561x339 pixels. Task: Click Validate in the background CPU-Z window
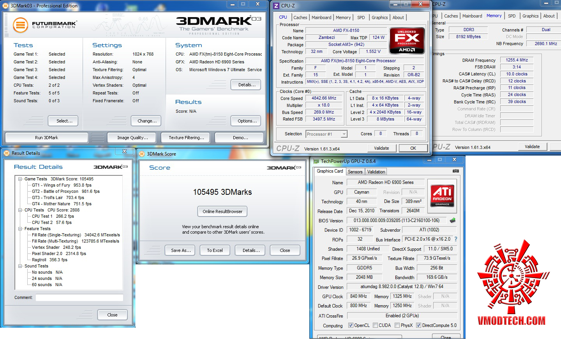click(532, 147)
